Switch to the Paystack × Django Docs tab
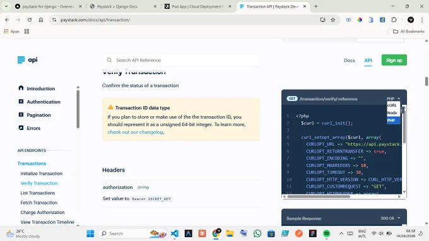This screenshot has width=429, height=241. (123, 6)
